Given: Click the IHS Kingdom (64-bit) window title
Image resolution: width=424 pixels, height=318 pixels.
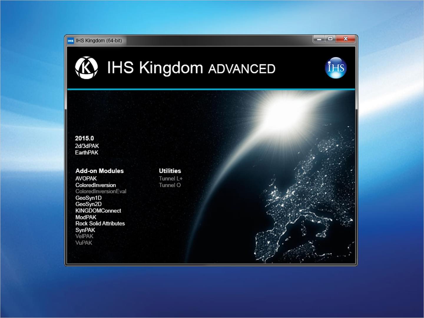Looking at the screenshot, I should coord(99,41).
